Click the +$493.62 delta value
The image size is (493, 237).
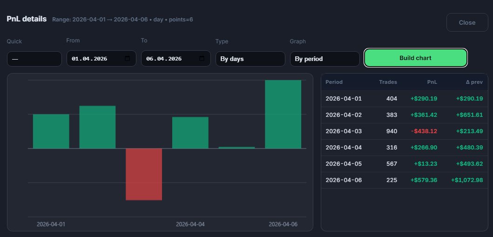(470, 164)
